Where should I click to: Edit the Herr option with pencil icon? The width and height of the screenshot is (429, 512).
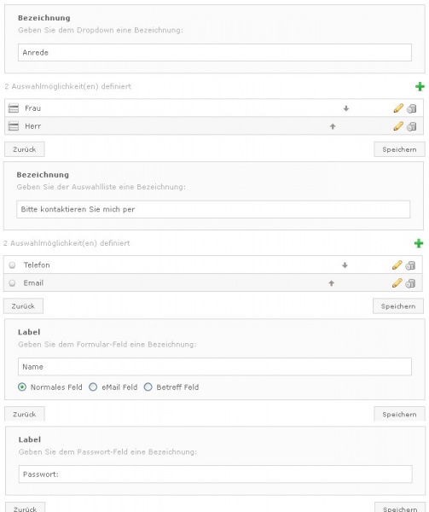pos(398,126)
